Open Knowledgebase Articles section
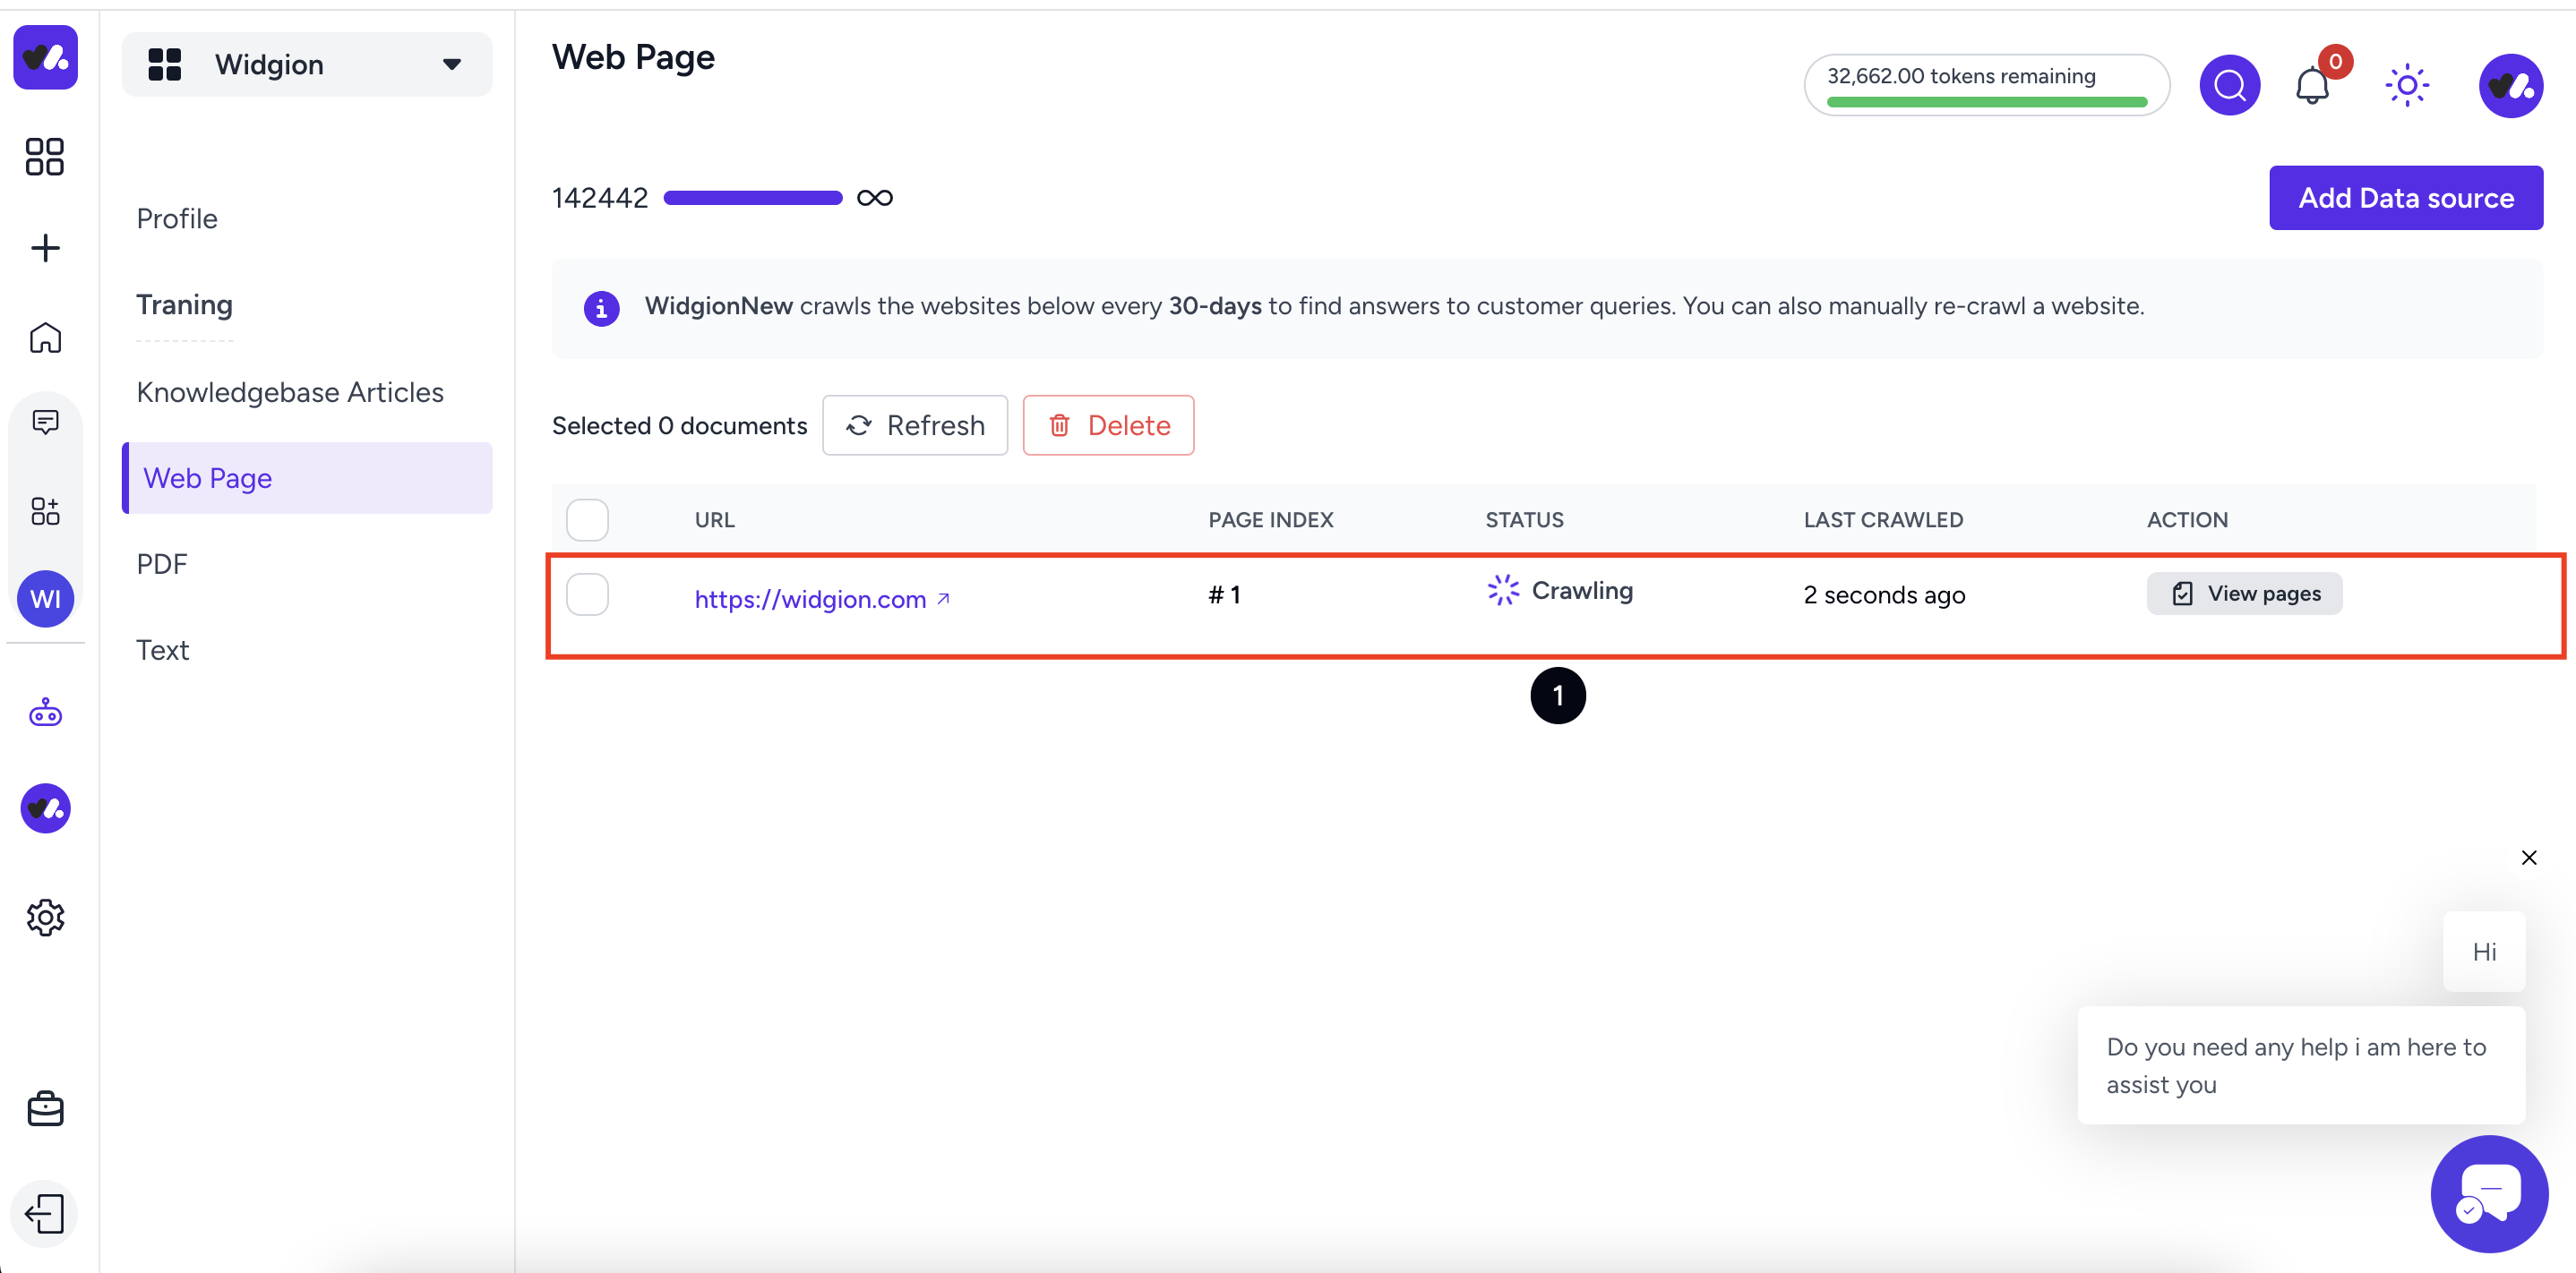 pos(290,392)
